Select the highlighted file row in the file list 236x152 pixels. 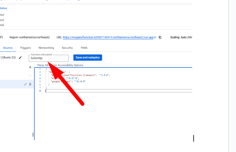point(10,84)
